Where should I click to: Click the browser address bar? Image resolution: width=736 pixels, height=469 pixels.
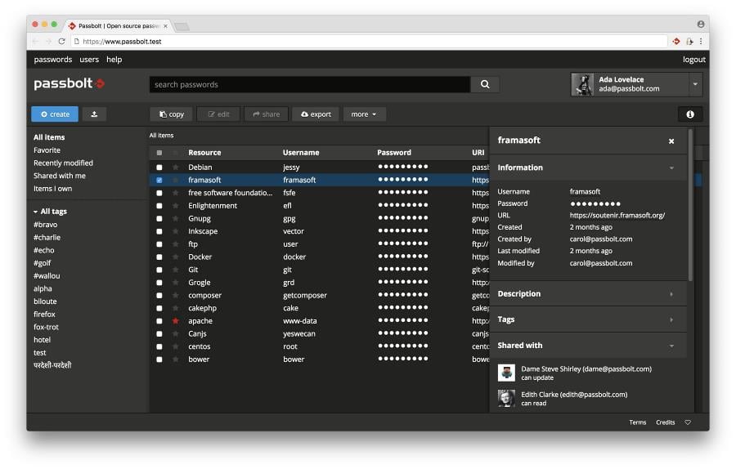370,42
